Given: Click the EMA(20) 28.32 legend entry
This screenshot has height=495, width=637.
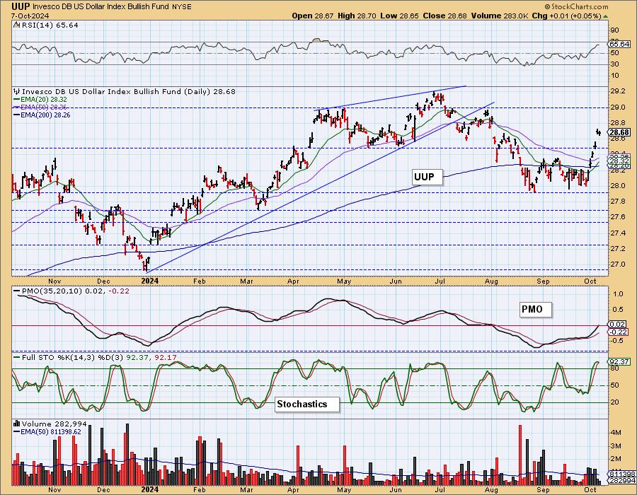Looking at the screenshot, I should pyautogui.click(x=40, y=100).
